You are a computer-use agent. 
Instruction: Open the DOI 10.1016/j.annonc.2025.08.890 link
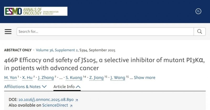[46, 100]
